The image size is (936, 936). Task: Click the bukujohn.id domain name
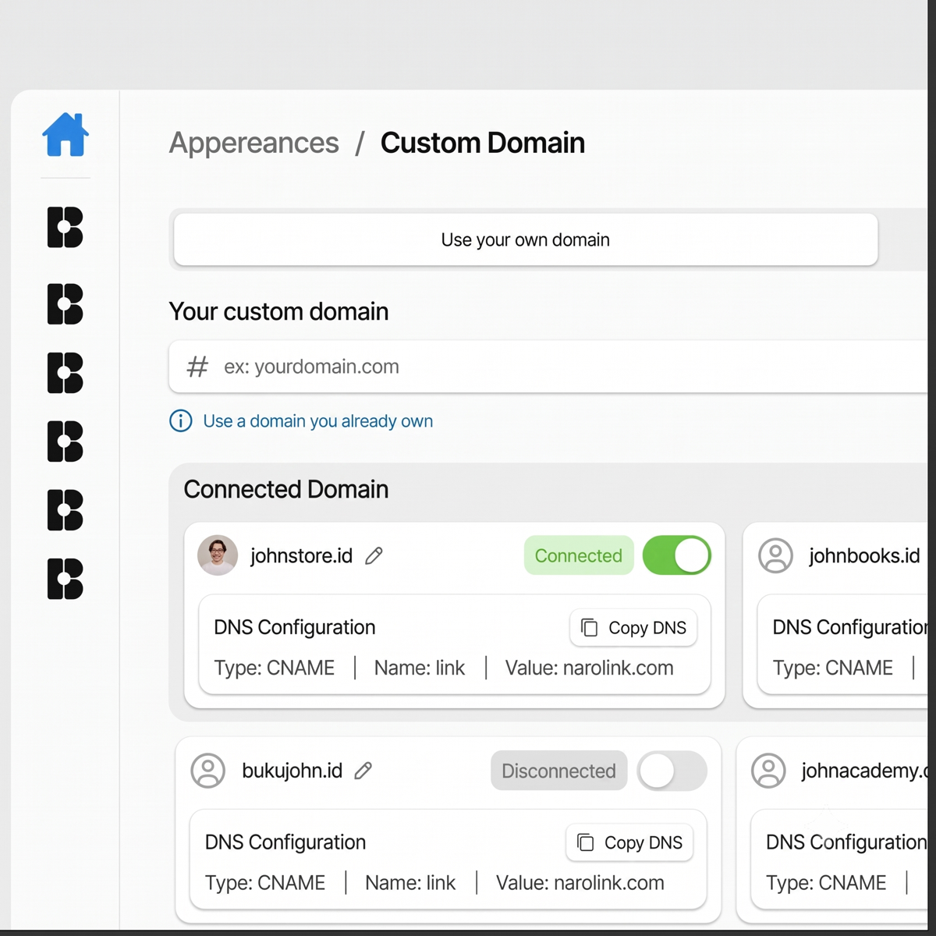[292, 771]
